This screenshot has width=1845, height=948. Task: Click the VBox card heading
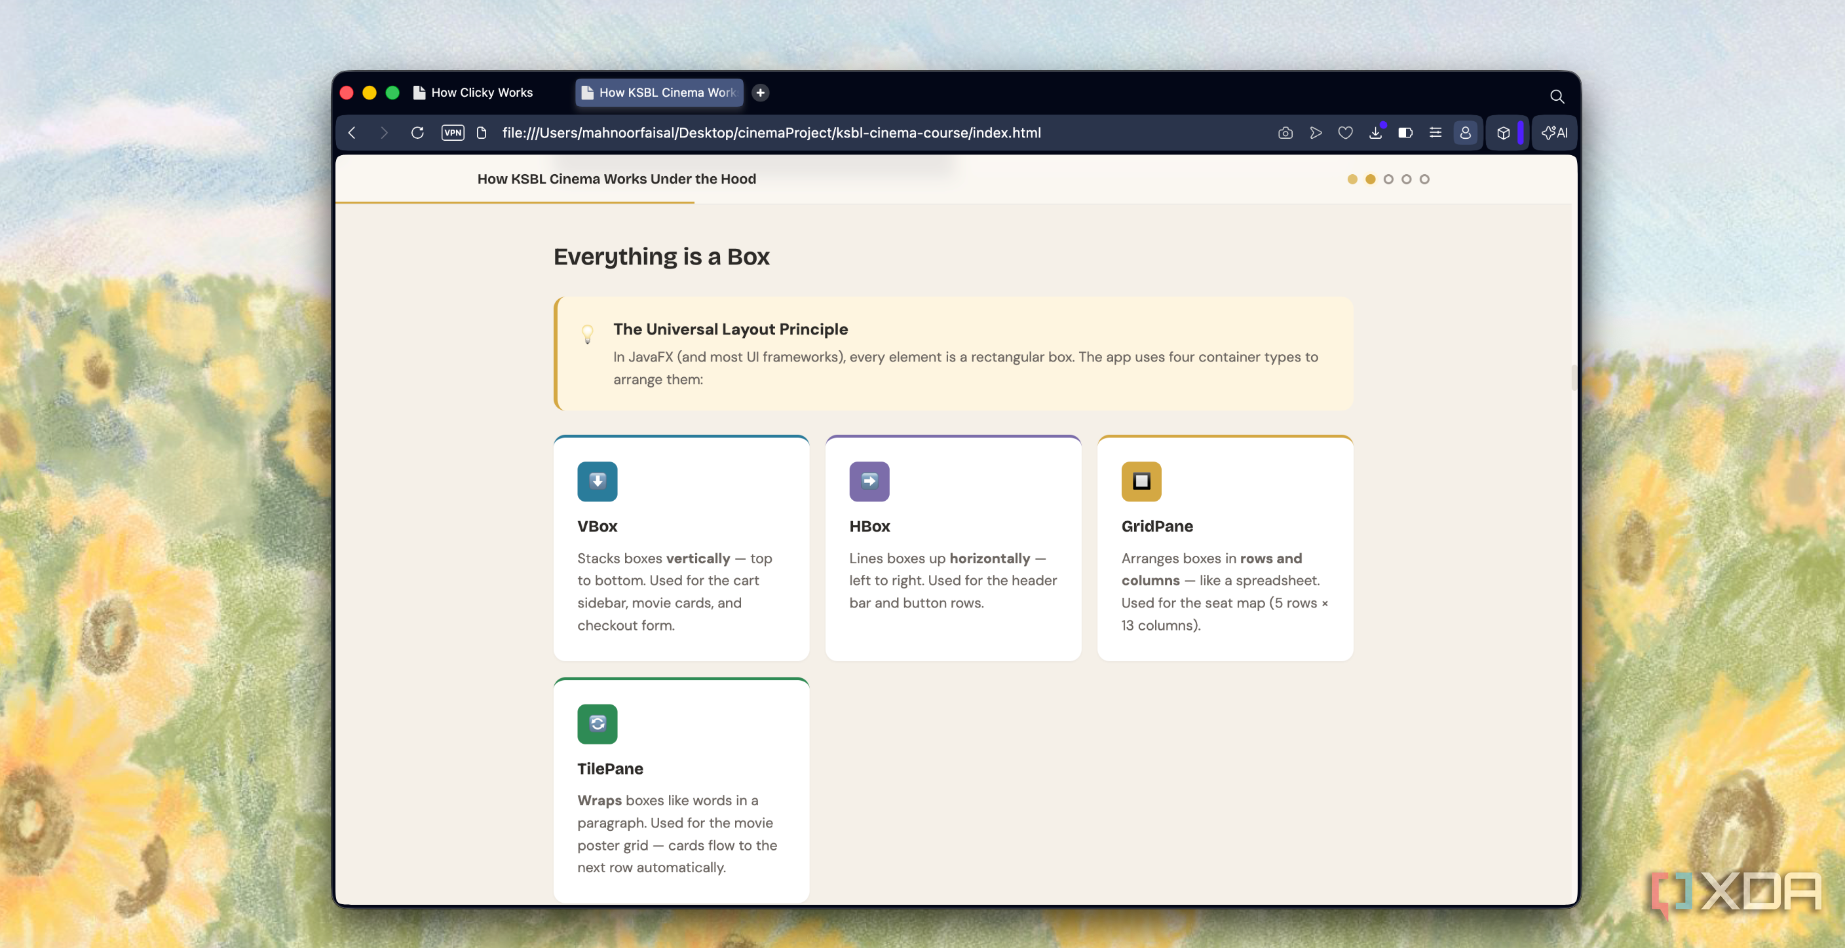coord(598,526)
